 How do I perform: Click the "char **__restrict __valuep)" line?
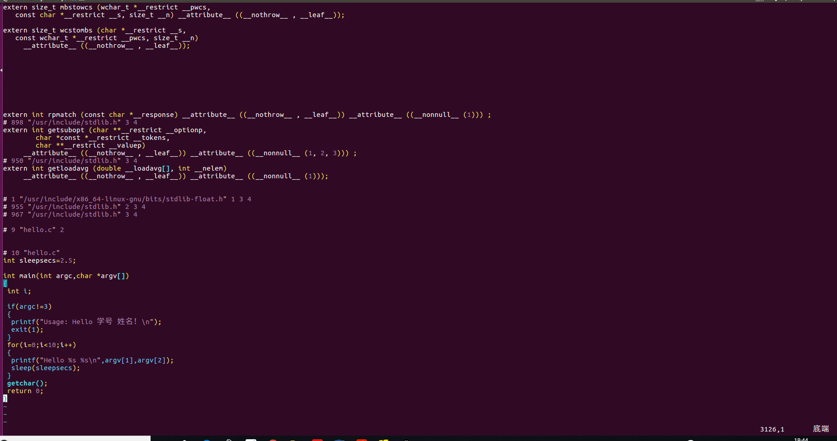click(90, 145)
